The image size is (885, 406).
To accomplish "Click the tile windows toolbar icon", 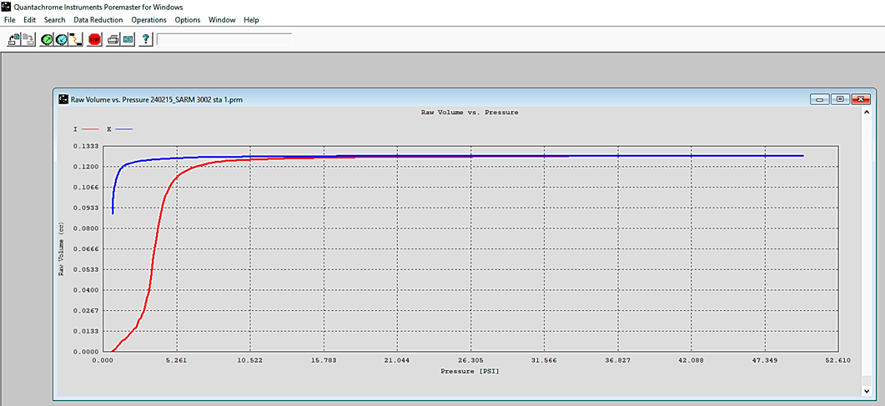I will click(128, 39).
